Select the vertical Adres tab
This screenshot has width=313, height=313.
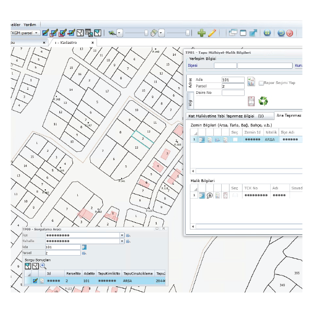(x=190, y=83)
